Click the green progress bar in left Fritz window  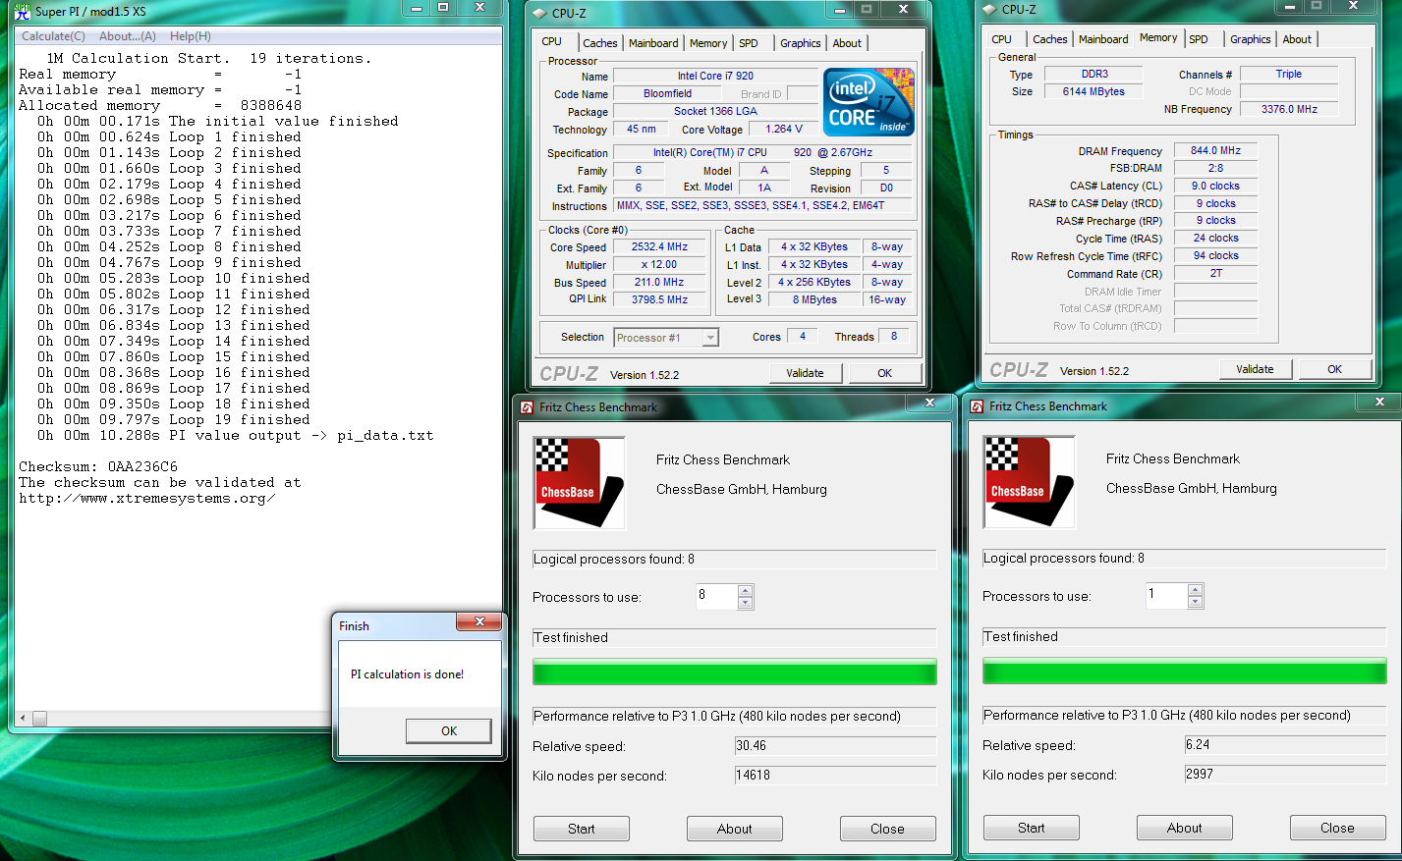(x=735, y=673)
